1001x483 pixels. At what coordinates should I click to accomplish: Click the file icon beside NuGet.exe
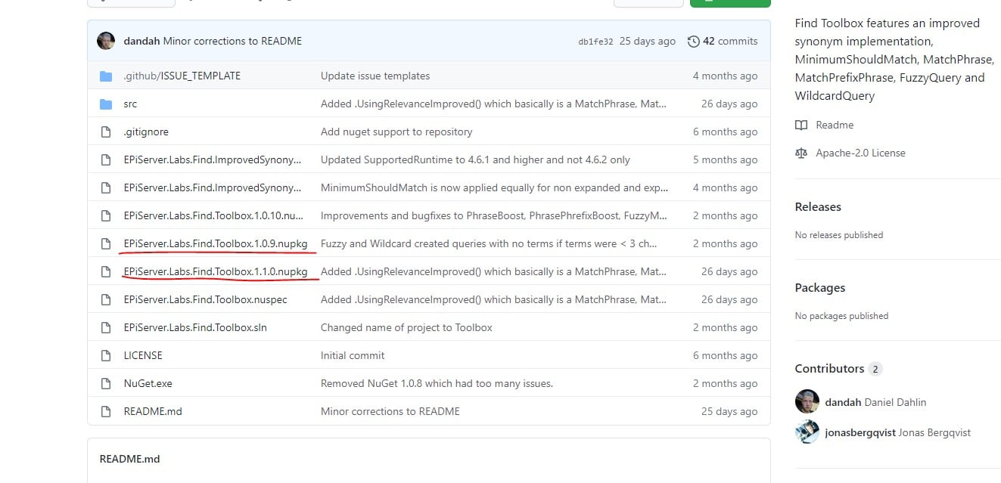pos(106,383)
